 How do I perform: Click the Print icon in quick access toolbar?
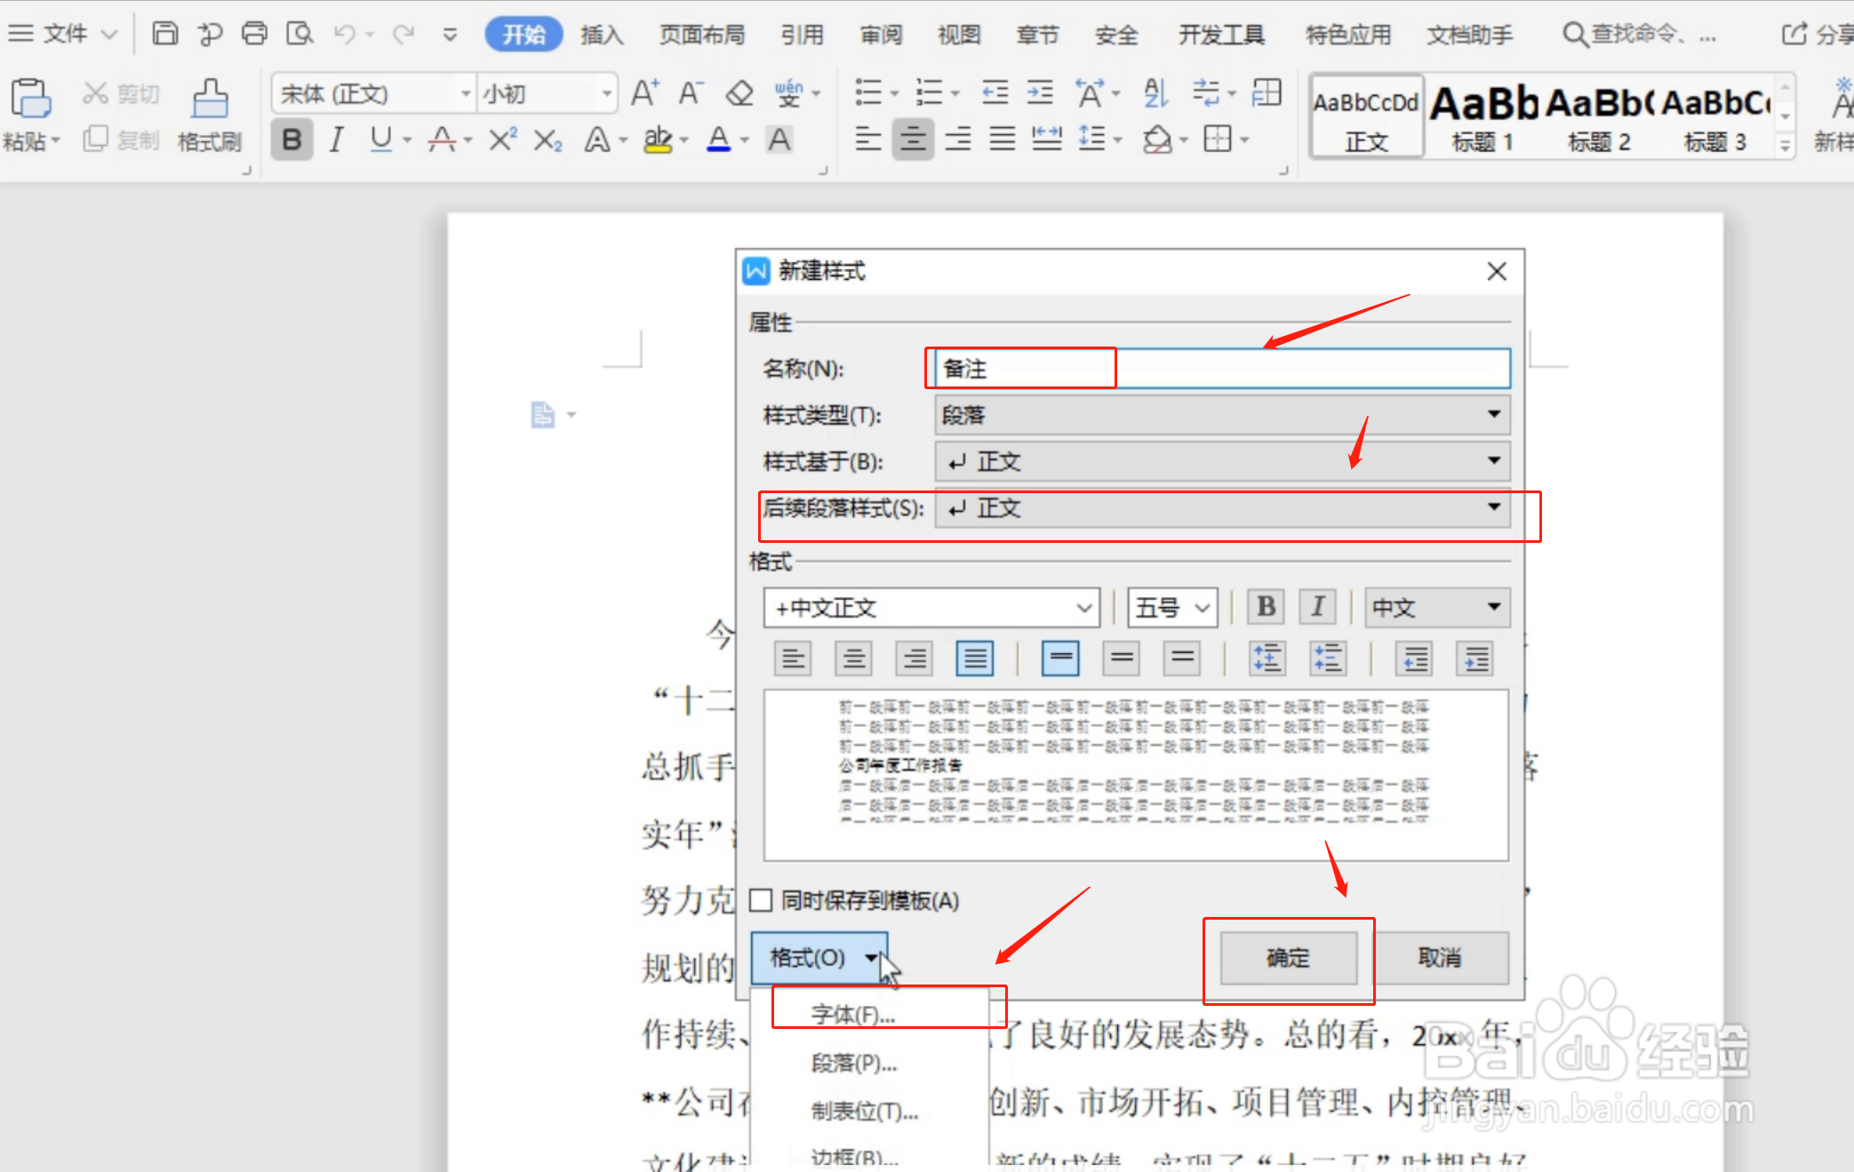tap(255, 32)
